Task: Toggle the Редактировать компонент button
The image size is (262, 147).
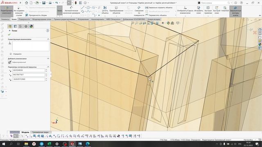Action: [7, 11]
